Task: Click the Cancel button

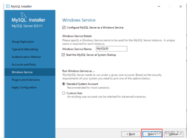Action: click(x=173, y=134)
